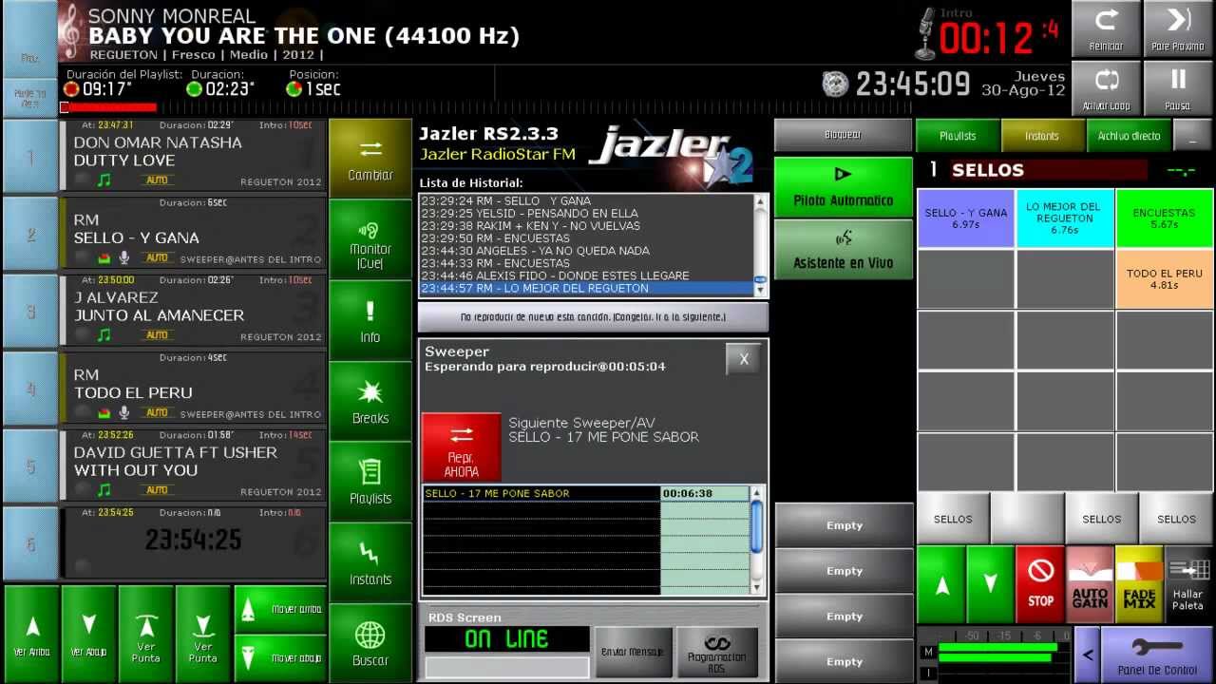1216x684 pixels.
Task: Select history row ALEXIS FIDO - DONDE ESTES LLEGARE
Action: click(x=585, y=275)
